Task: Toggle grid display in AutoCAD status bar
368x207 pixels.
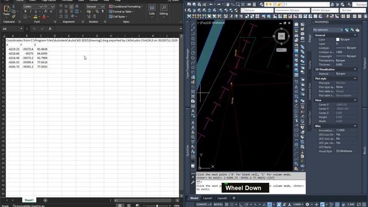Action: point(227,205)
